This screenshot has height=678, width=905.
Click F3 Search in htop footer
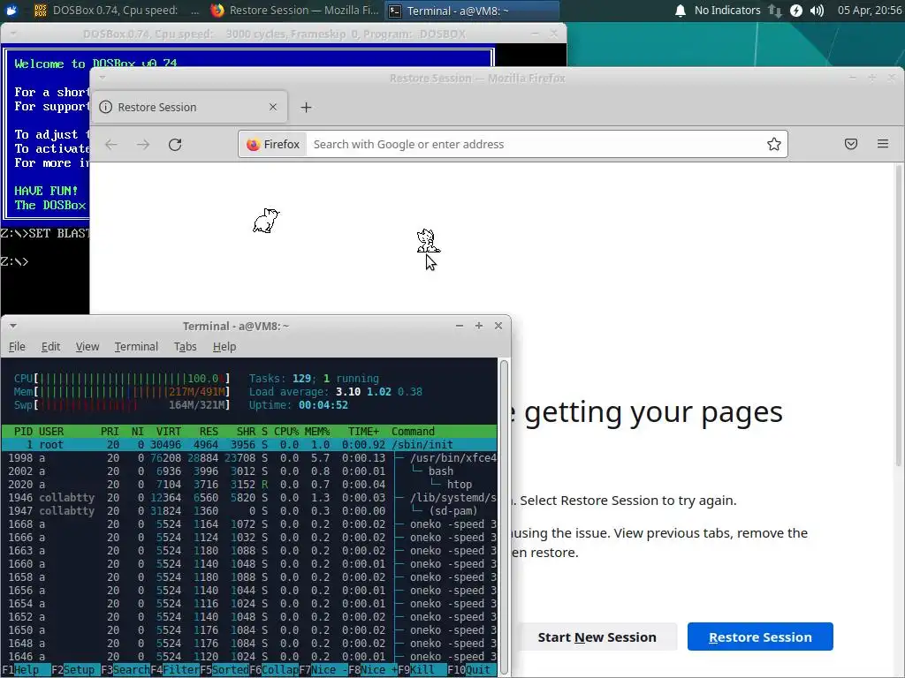pyautogui.click(x=125, y=670)
